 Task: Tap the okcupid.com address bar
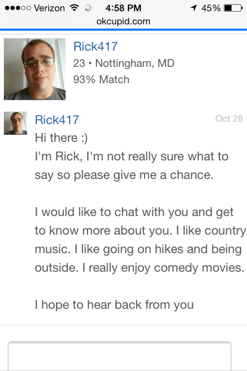click(123, 21)
